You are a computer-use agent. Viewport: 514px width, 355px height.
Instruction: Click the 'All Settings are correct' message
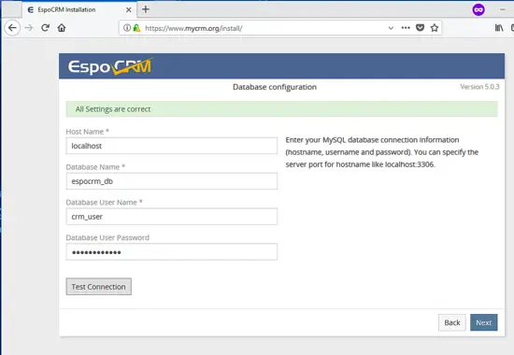point(281,109)
